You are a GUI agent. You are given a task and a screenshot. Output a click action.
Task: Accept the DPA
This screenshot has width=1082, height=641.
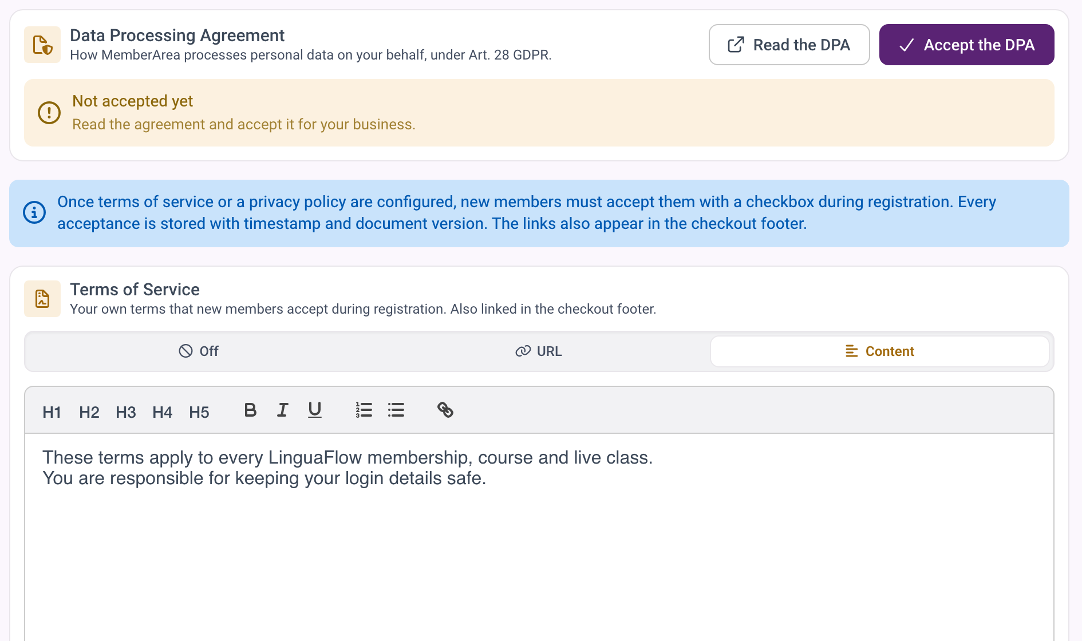point(967,45)
